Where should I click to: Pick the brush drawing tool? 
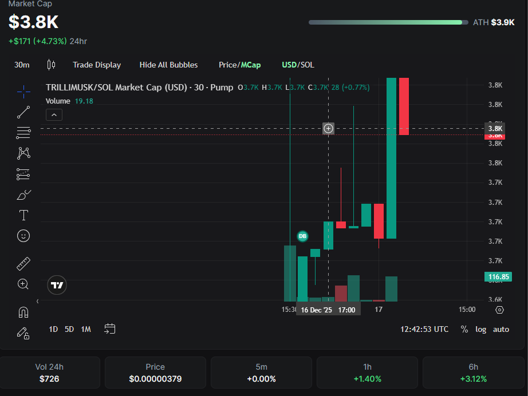click(x=23, y=195)
